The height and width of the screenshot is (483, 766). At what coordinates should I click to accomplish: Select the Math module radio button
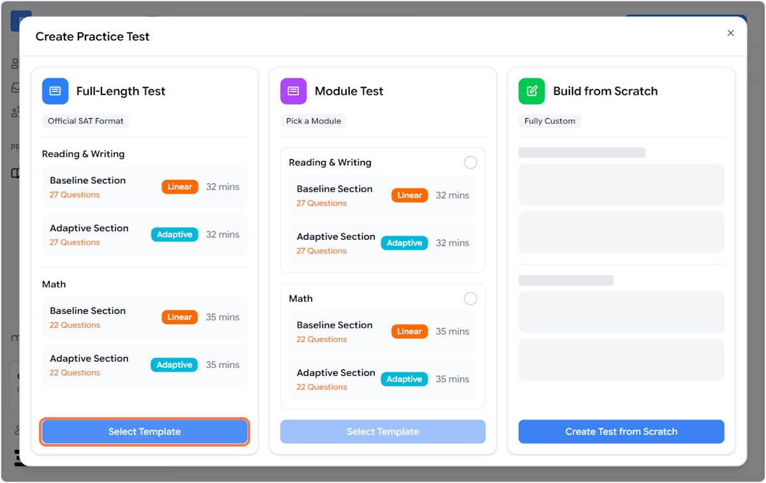(x=470, y=299)
